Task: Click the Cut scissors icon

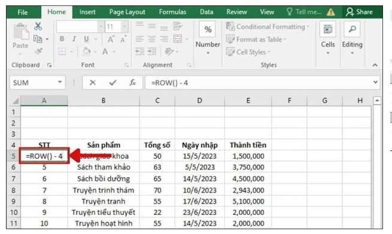Action: (38, 26)
